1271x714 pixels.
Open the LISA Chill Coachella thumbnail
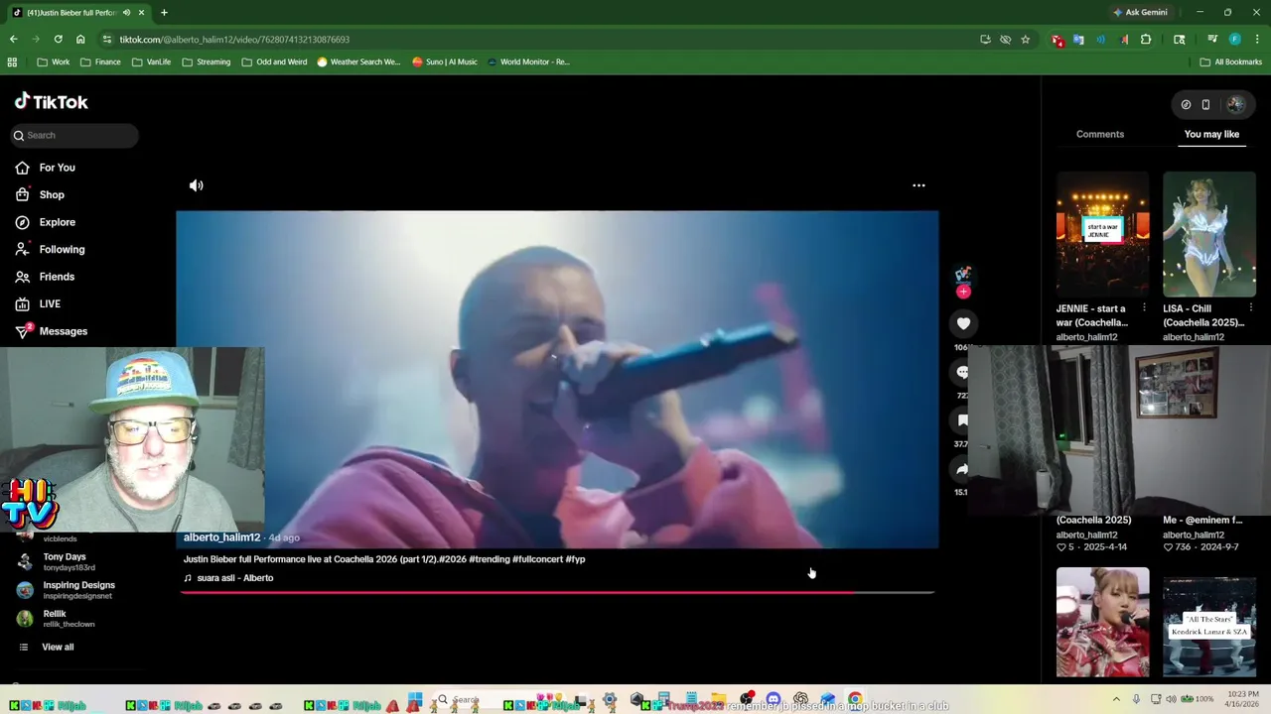1208,234
